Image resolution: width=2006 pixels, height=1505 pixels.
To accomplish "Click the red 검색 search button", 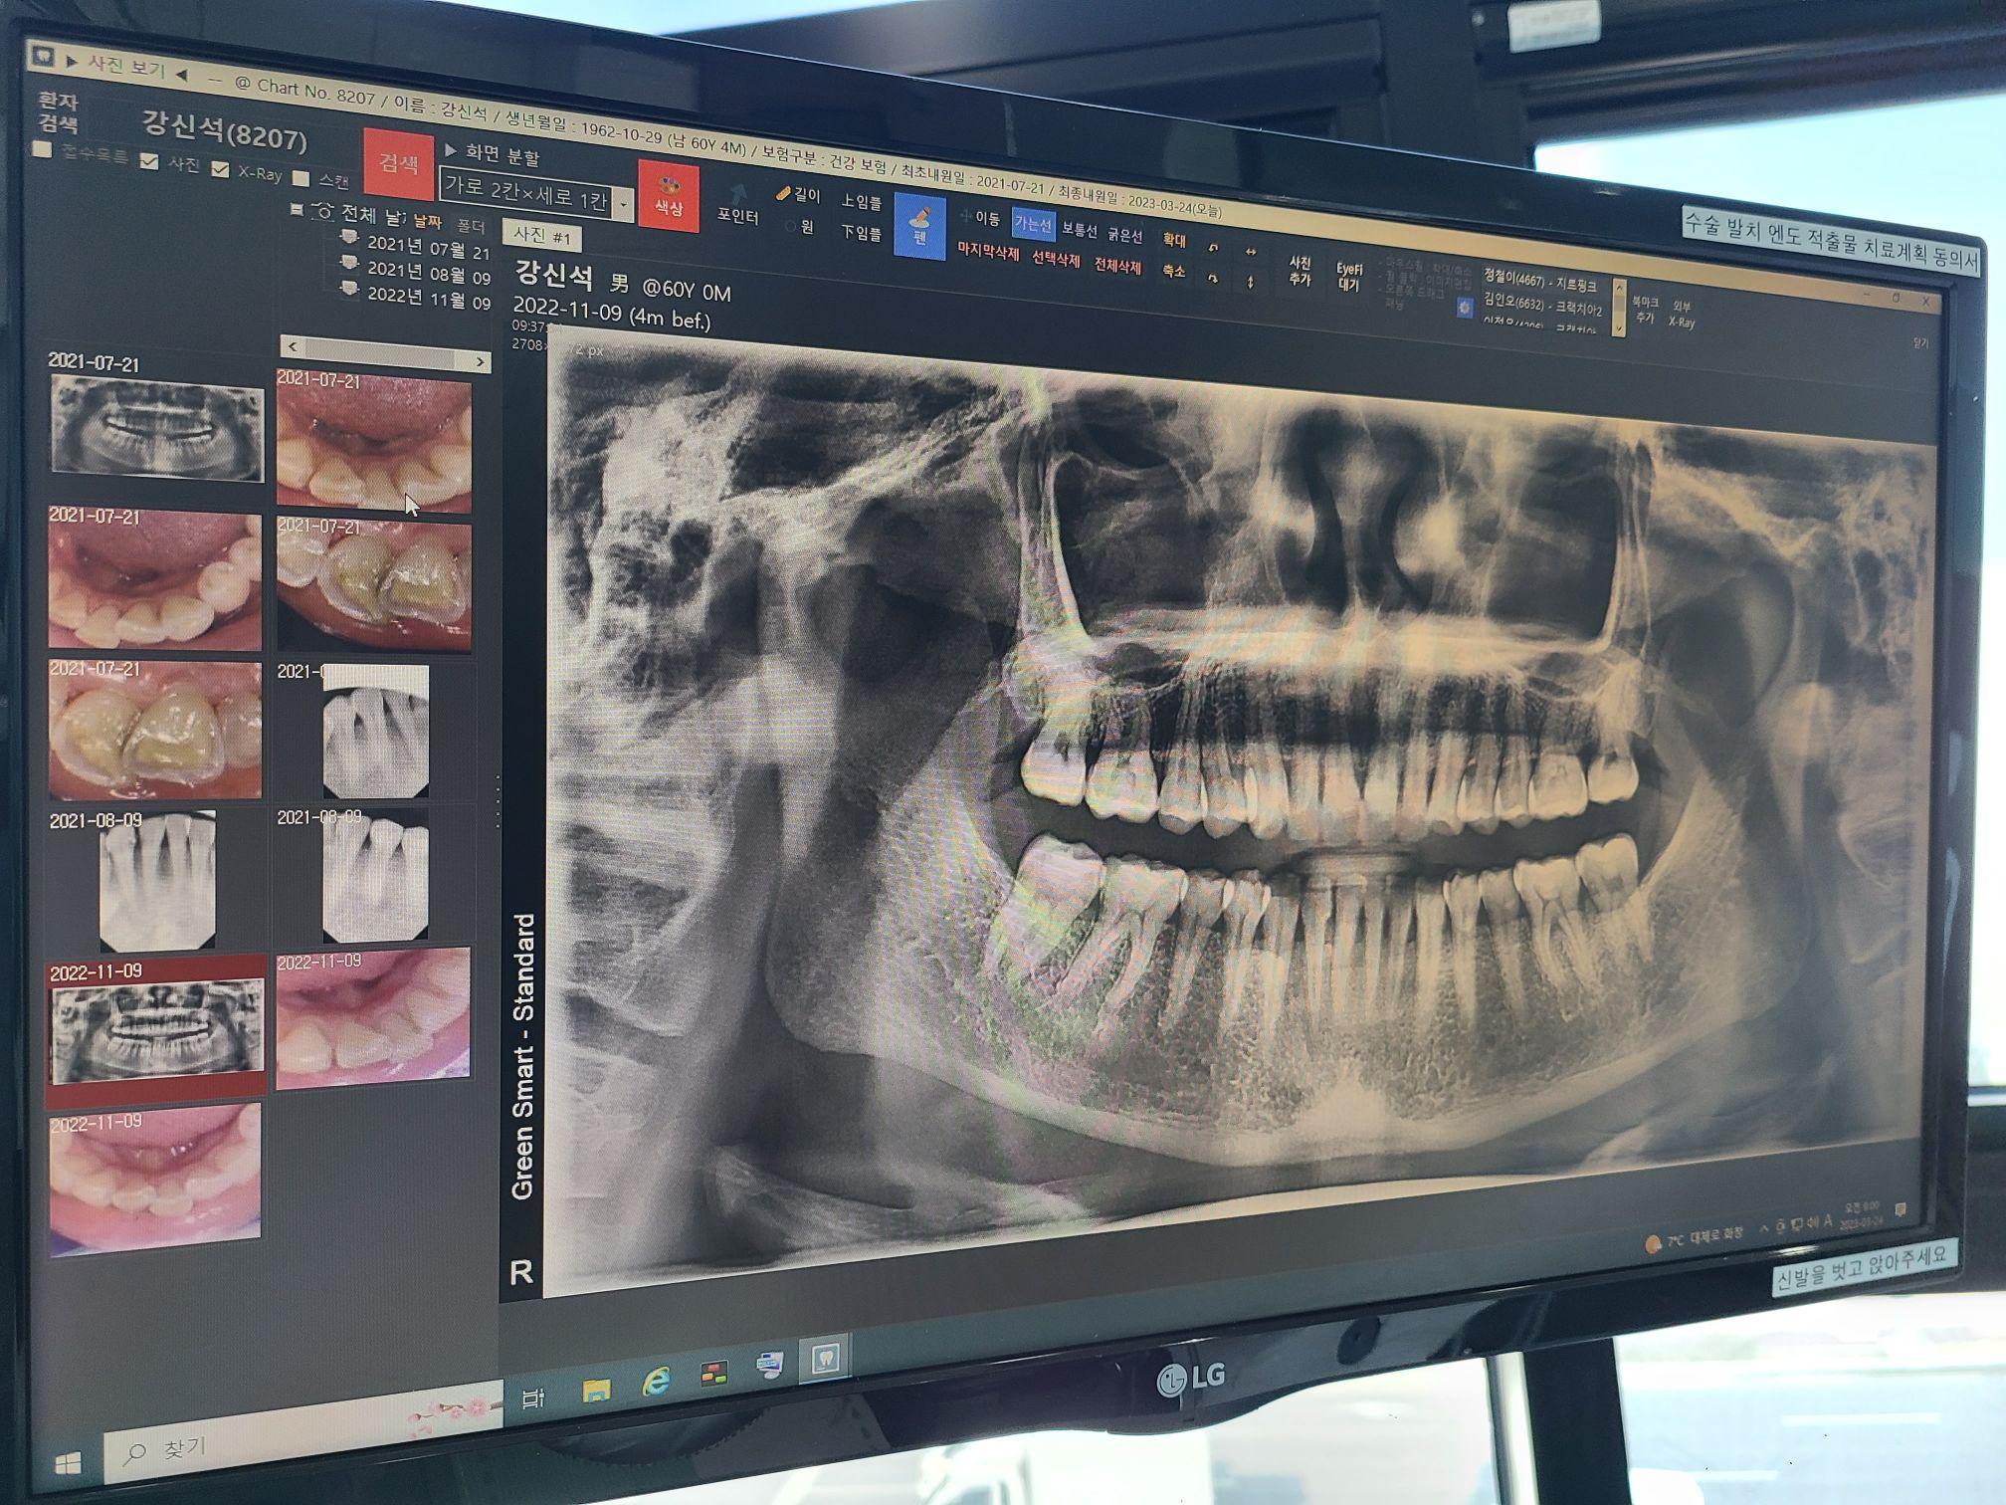I will [x=398, y=164].
